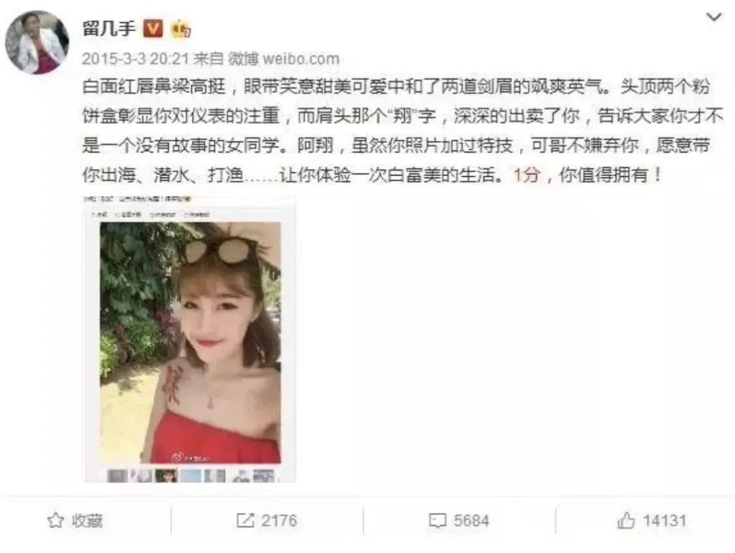
Task: Open the 留几手 username link
Action: pyautogui.click(x=109, y=29)
